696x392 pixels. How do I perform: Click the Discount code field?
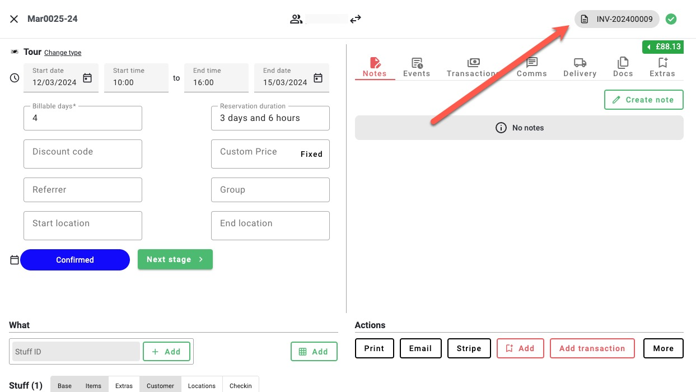point(83,154)
